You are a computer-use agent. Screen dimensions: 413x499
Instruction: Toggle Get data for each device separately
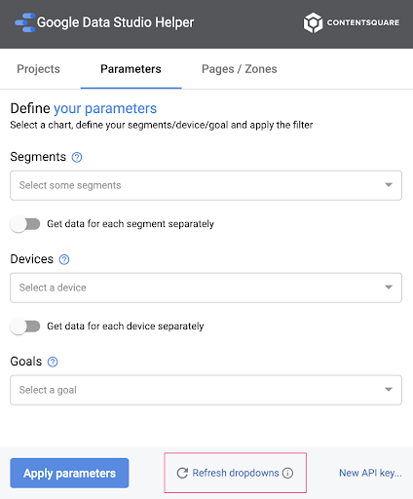point(25,326)
